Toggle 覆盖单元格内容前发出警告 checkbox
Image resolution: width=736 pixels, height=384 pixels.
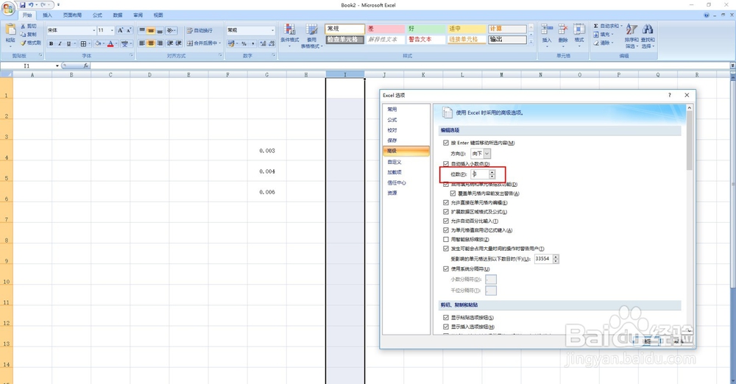[x=453, y=193]
